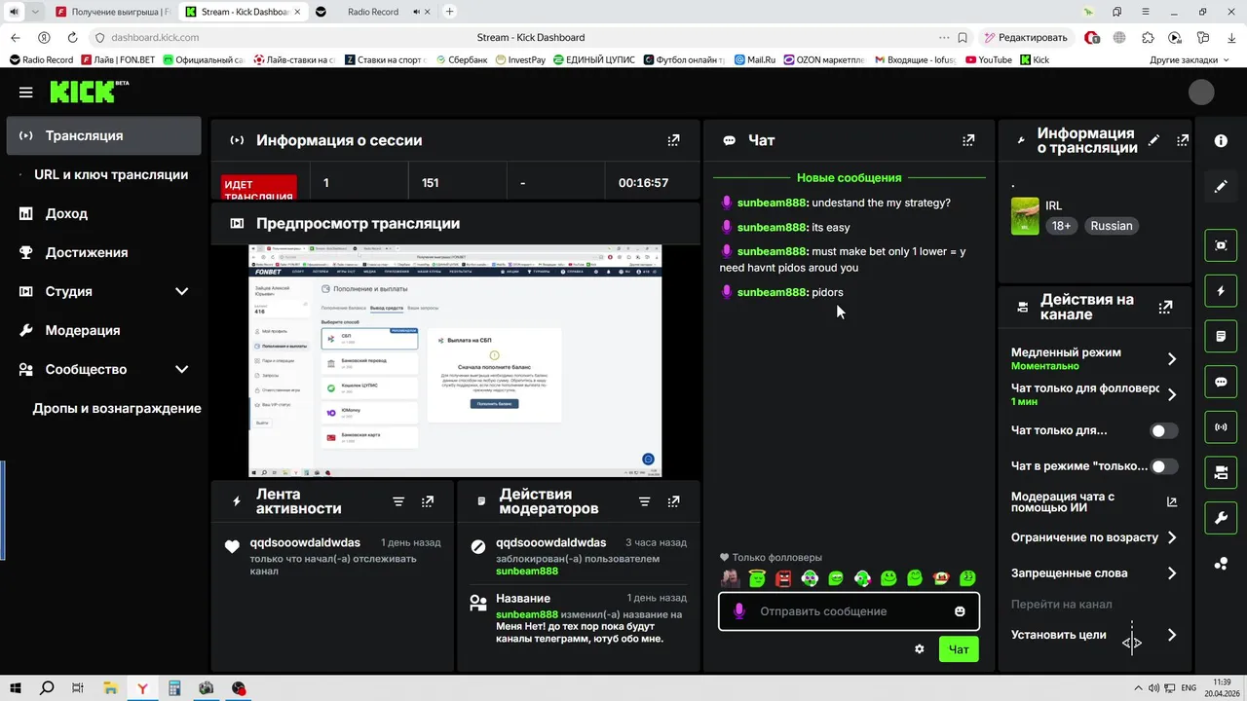This screenshot has height=701, width=1247.
Task: Open Лента активности filter icon
Action: pos(398,501)
